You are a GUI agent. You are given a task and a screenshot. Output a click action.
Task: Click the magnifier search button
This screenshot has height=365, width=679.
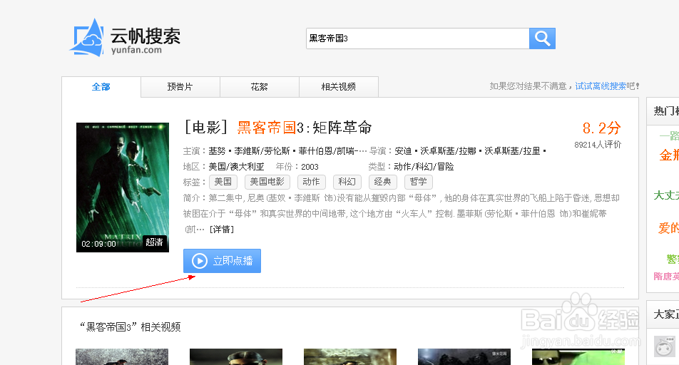coord(542,38)
